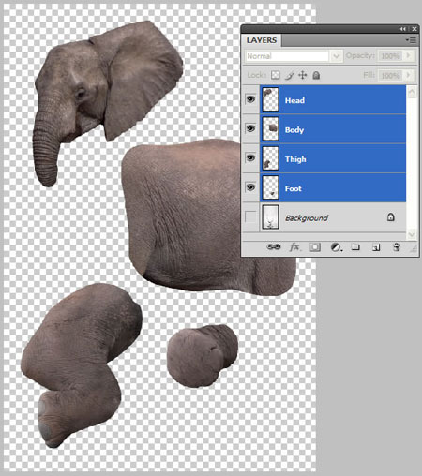Click the Background layer thumbnail
422x476 pixels.
(270, 216)
